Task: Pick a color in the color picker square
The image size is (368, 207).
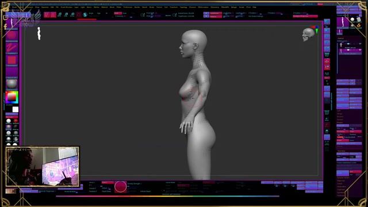Action: pos(12,97)
